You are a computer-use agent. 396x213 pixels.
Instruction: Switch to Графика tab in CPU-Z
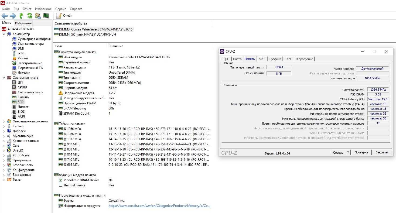tap(275, 59)
